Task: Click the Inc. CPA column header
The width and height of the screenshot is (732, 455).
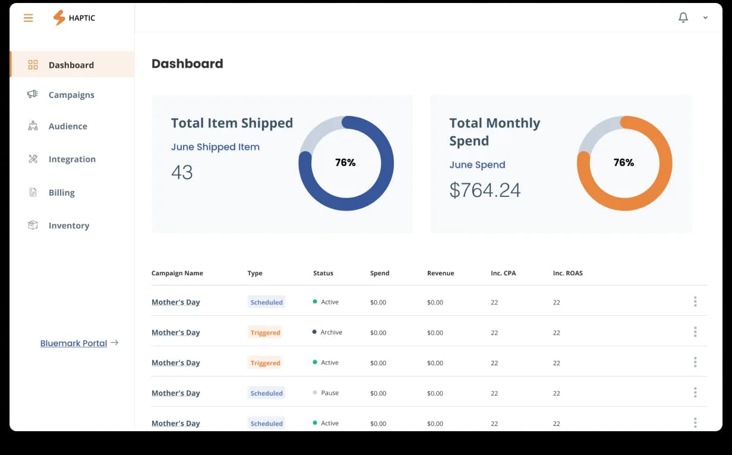Action: tap(503, 273)
